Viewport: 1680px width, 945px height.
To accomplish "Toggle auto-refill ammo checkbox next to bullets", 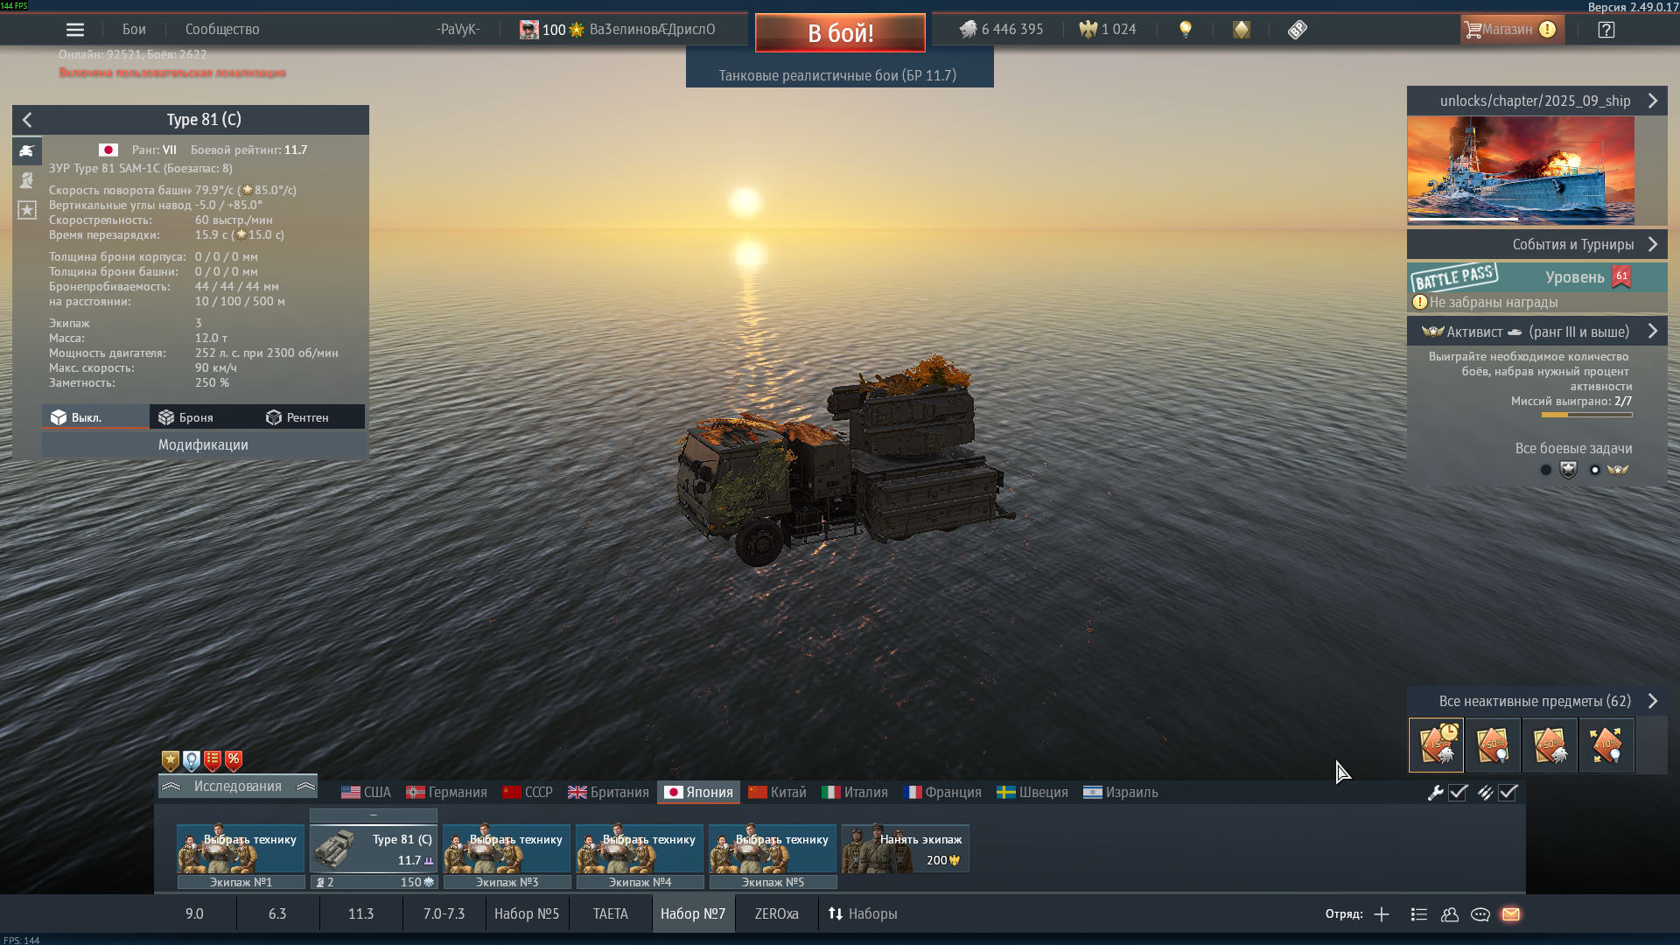I will 1508,793.
